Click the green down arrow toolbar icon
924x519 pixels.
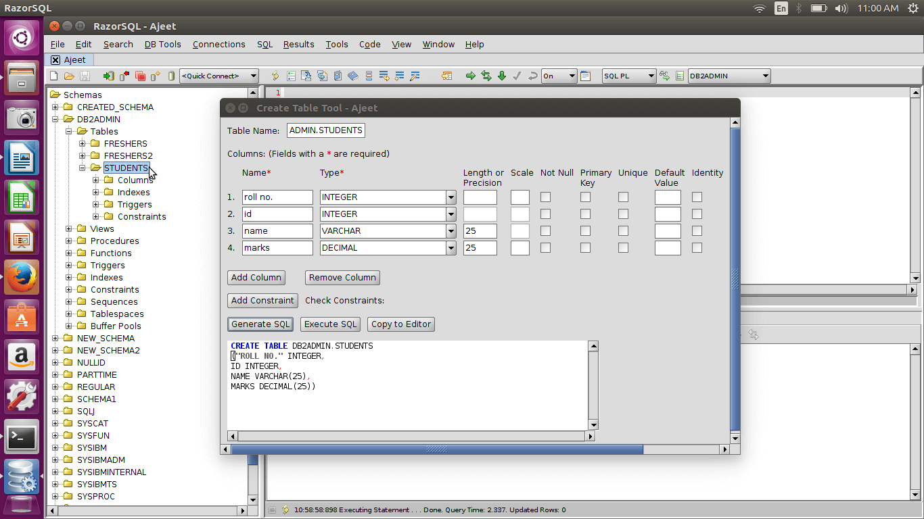click(x=502, y=76)
